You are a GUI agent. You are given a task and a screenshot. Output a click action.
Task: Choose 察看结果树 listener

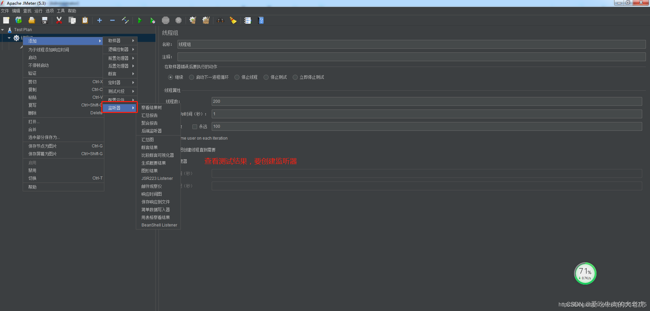tap(158, 107)
